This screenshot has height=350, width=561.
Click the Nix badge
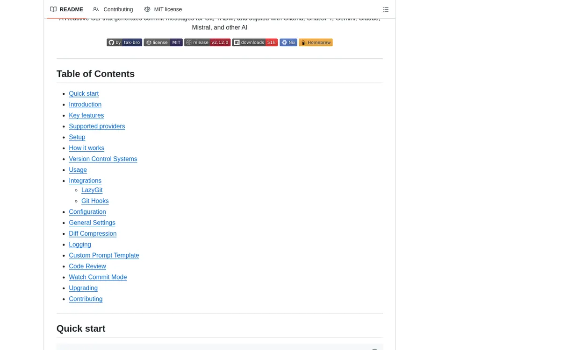(288, 42)
